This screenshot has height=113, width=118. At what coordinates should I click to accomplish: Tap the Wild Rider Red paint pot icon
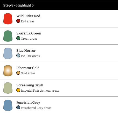[8, 19]
